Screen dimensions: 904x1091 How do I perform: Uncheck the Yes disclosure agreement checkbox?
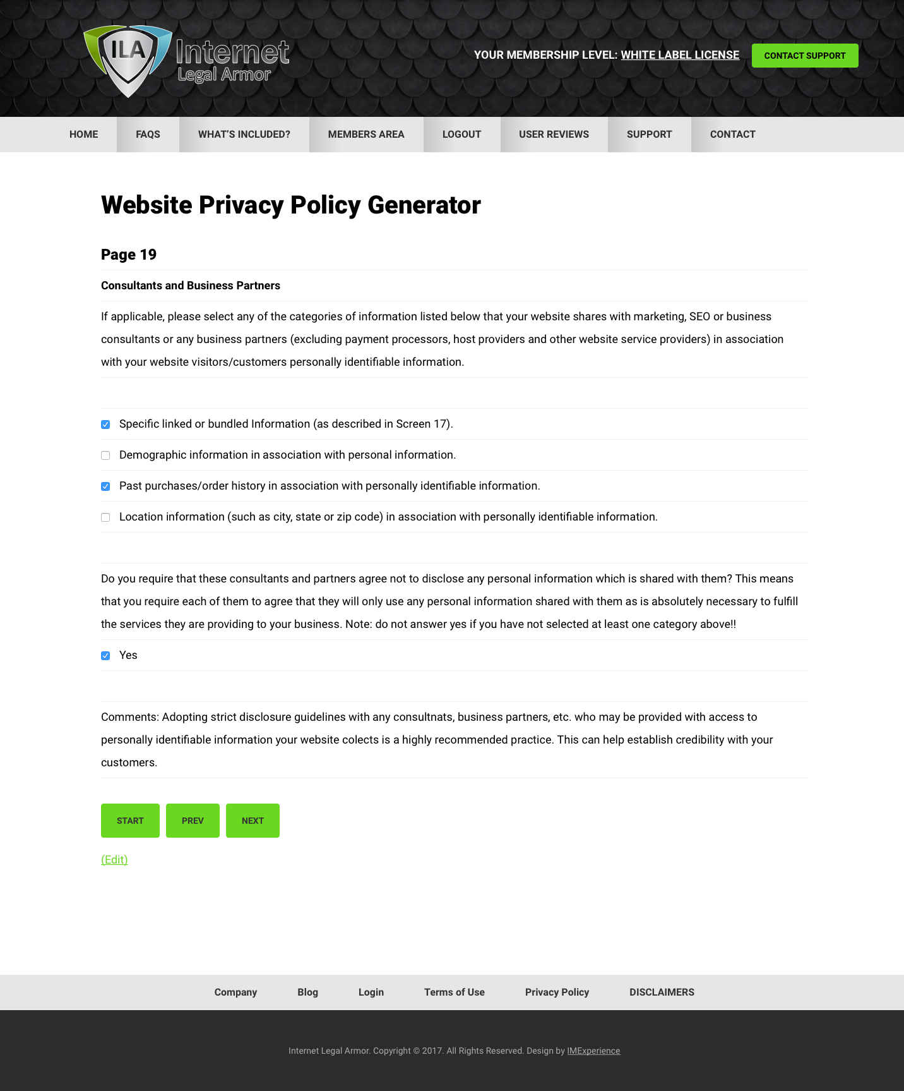pyautogui.click(x=105, y=655)
